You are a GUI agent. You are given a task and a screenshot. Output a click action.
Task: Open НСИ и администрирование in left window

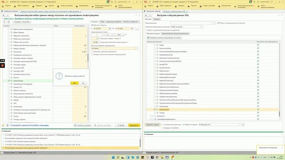point(124,7)
